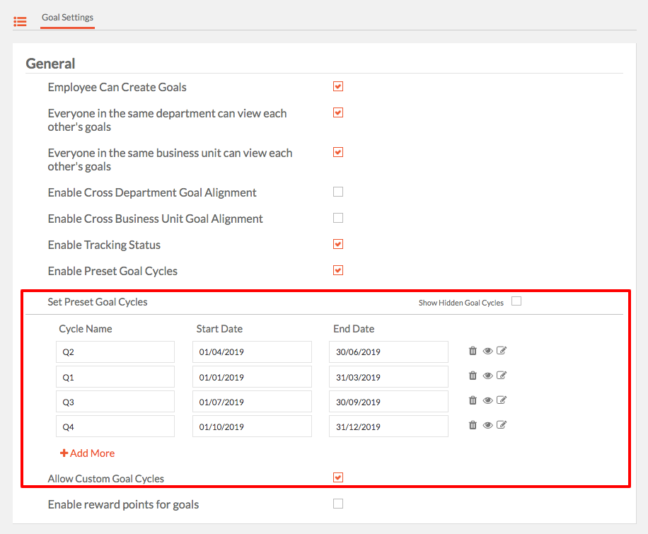648x534 pixels.
Task: Open the hamburger list menu icon
Action: [20, 21]
